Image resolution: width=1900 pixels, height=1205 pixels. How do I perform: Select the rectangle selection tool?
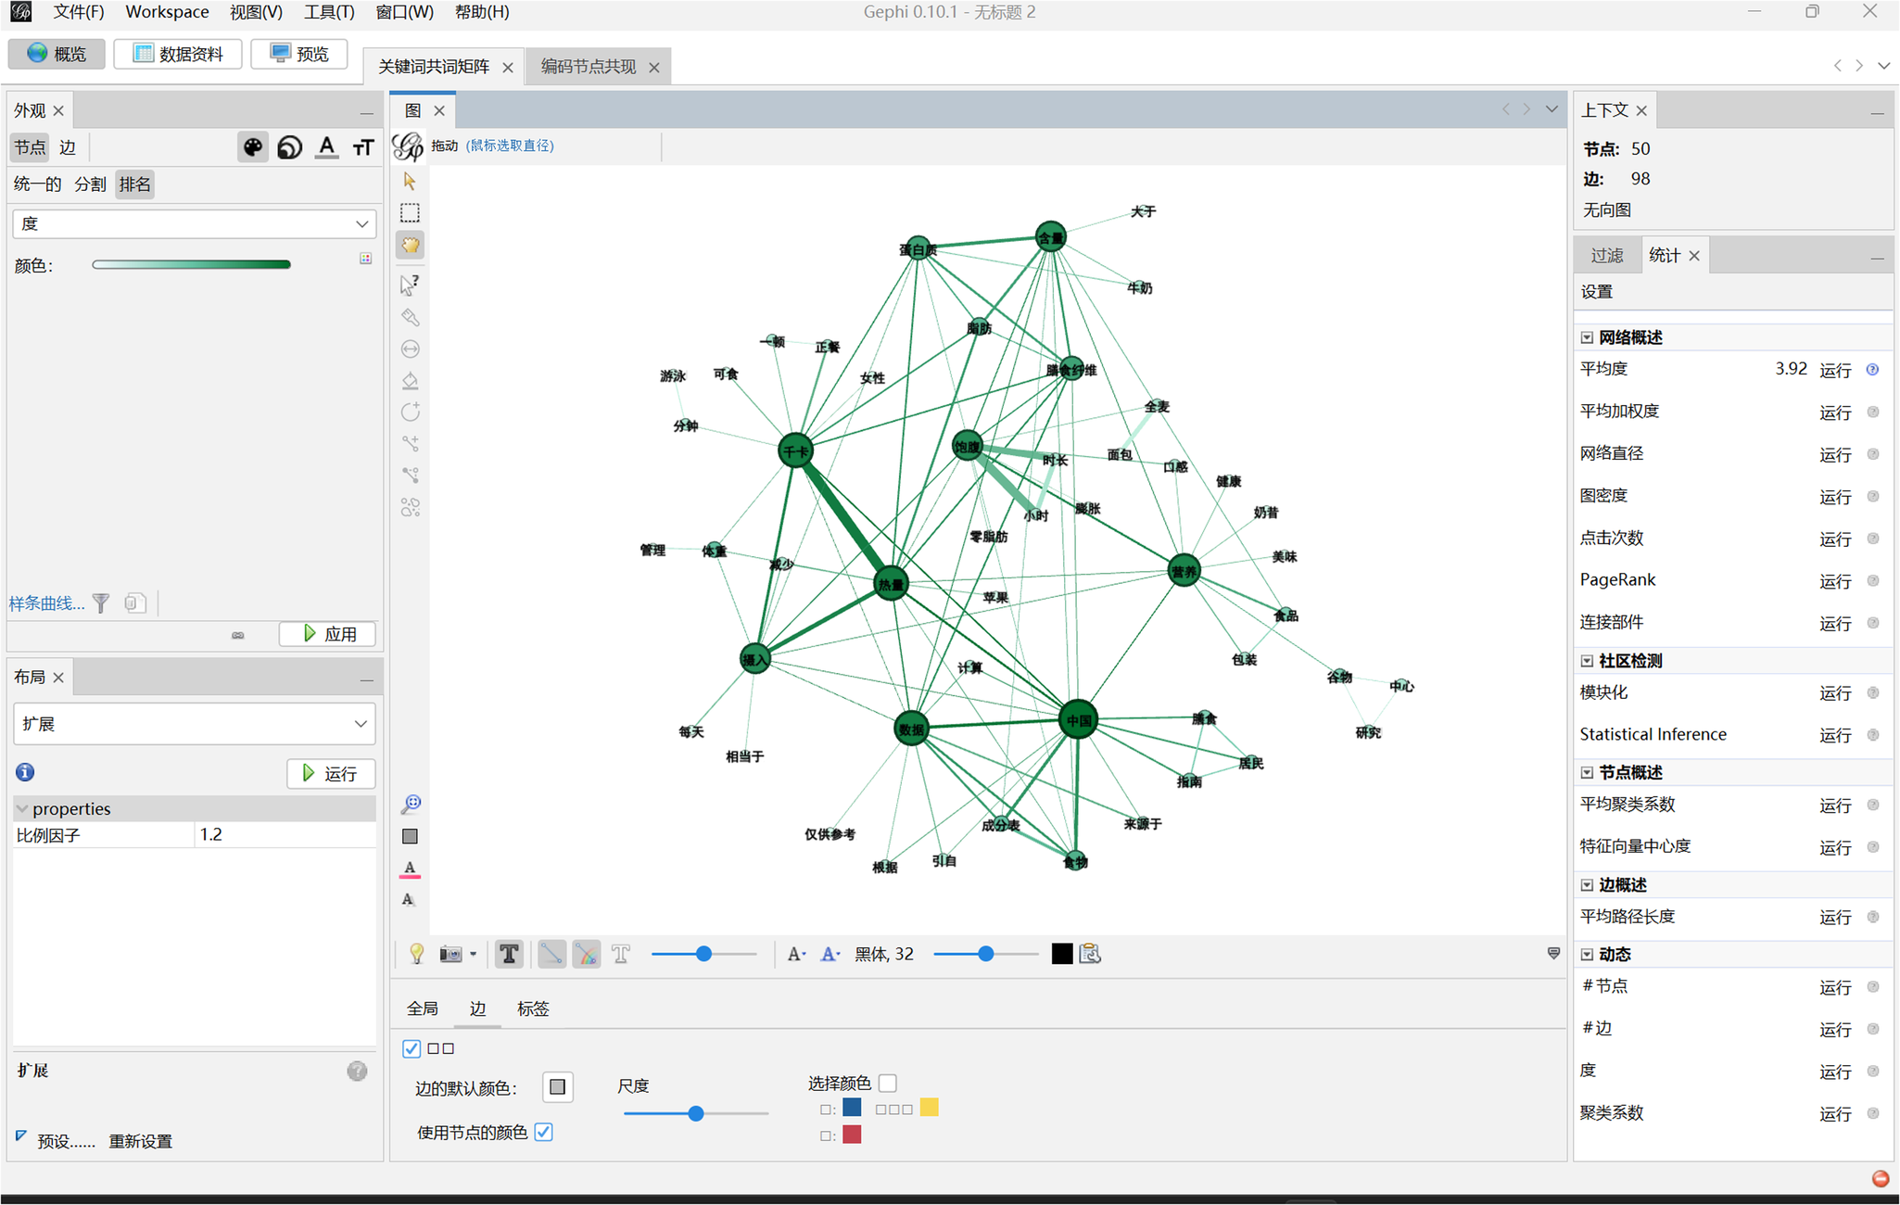410,213
